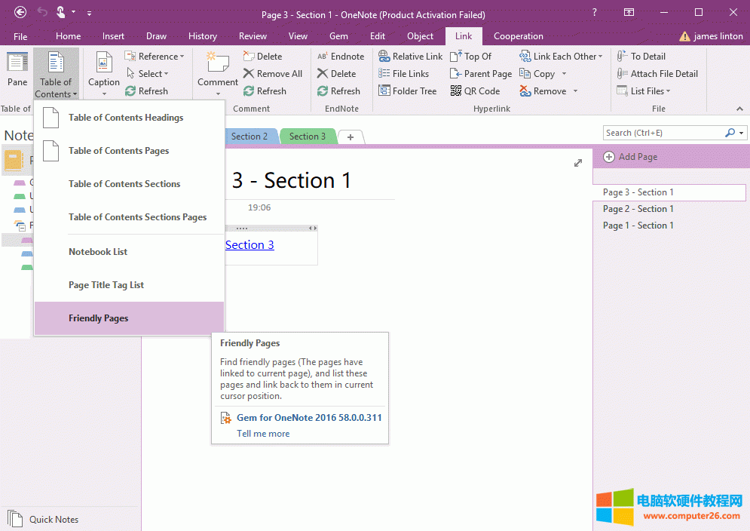The height and width of the screenshot is (531, 750).
Task: Expand the Copy dropdown arrow
Action: coord(564,74)
